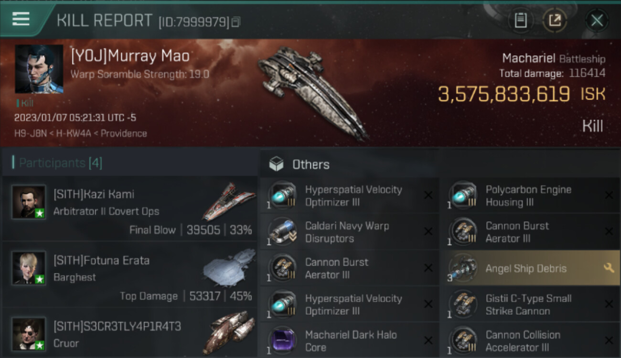621x358 pixels.
Task: Open the Others items section
Action: point(310,165)
